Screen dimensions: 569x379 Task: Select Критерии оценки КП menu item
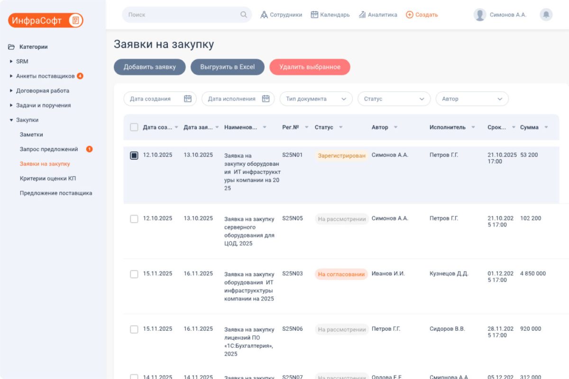coord(48,179)
